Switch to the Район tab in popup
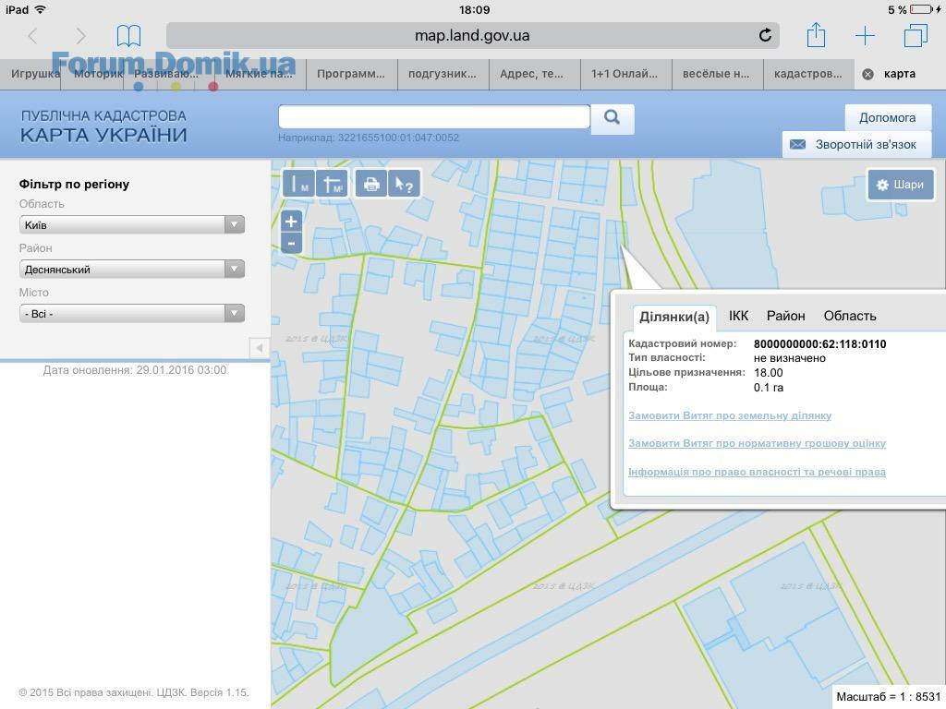This screenshot has height=709, width=946. [x=785, y=316]
